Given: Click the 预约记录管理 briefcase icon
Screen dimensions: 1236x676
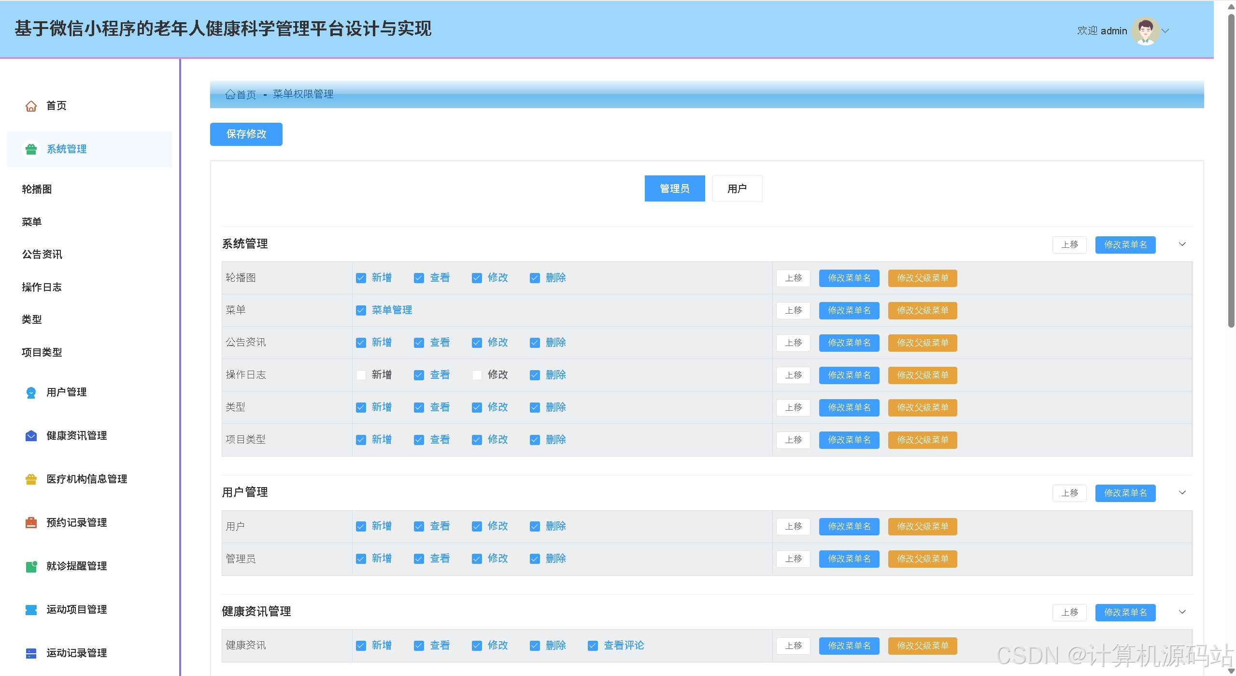Looking at the screenshot, I should pos(31,523).
